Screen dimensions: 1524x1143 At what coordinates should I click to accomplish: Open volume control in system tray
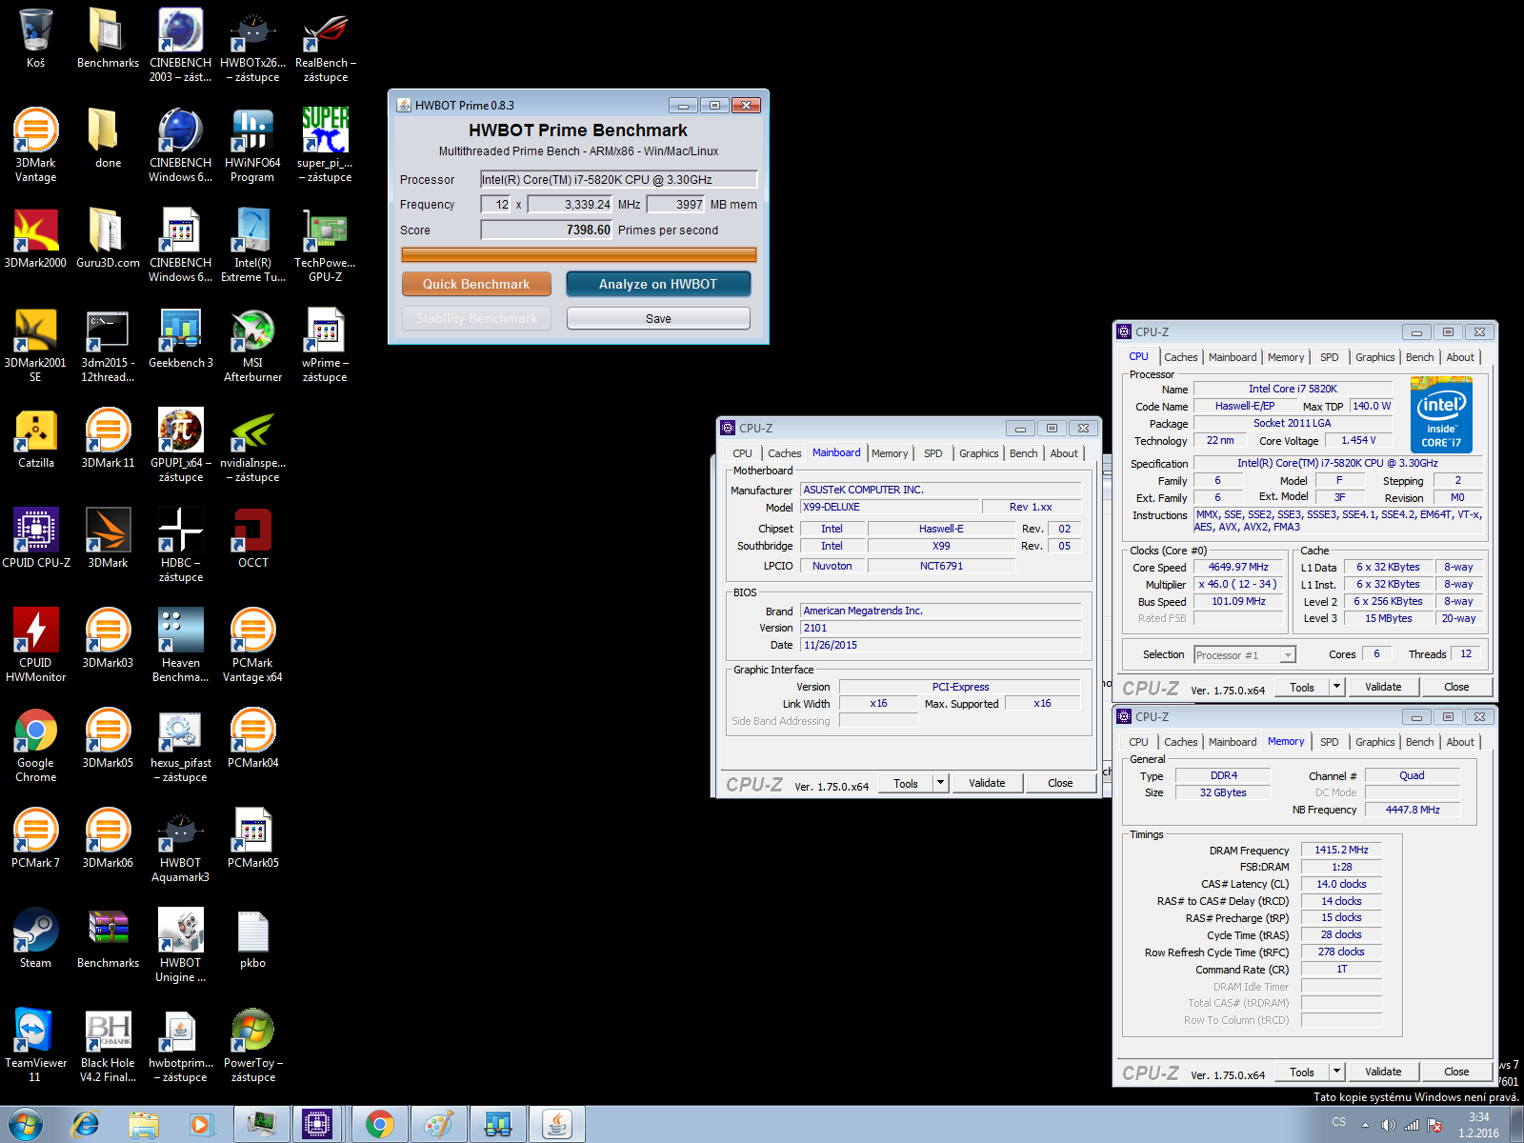pyautogui.click(x=1389, y=1125)
